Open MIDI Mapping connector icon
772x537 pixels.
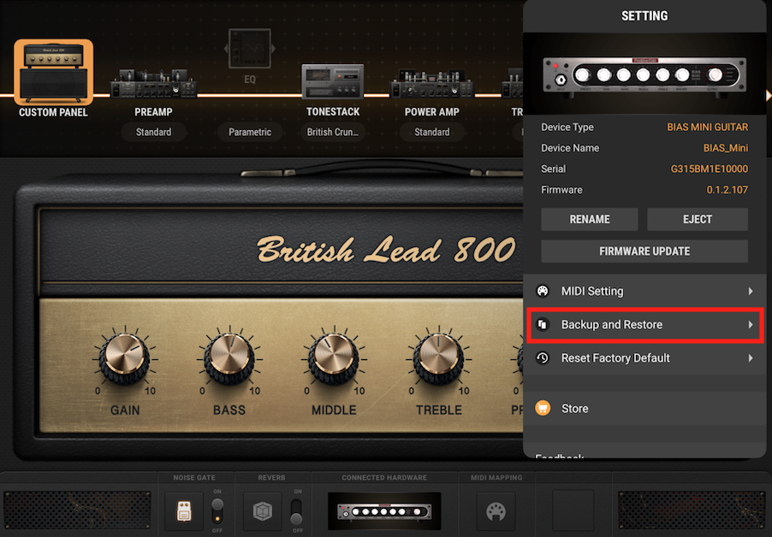point(496,510)
